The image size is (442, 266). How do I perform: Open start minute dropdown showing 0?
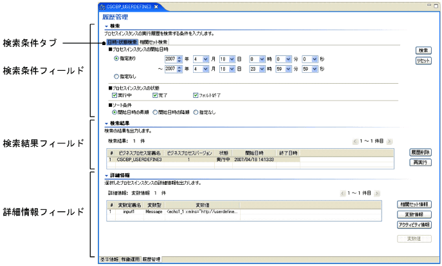pos(288,59)
